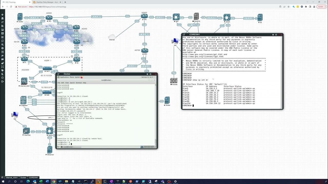Select the 'ad' server node
Viewport: 328px width, 184px height.
pos(260,18)
